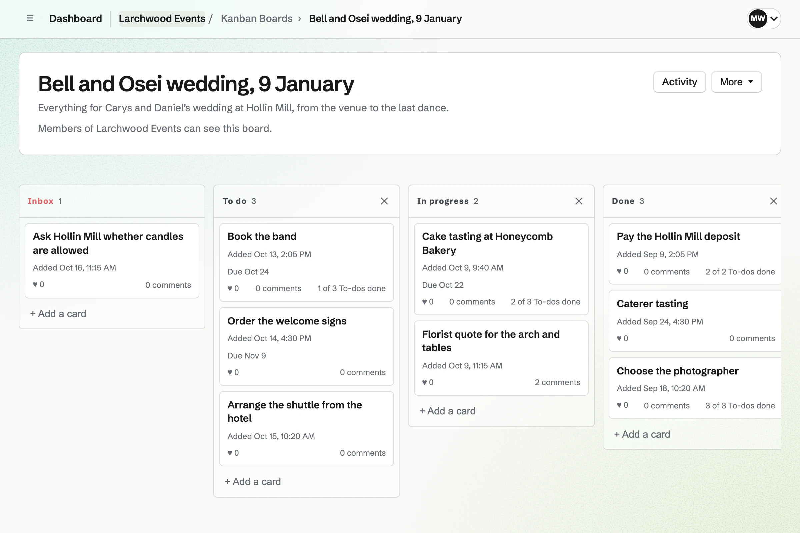Click '2 of 2 To-dos done' on deposit card

740,271
